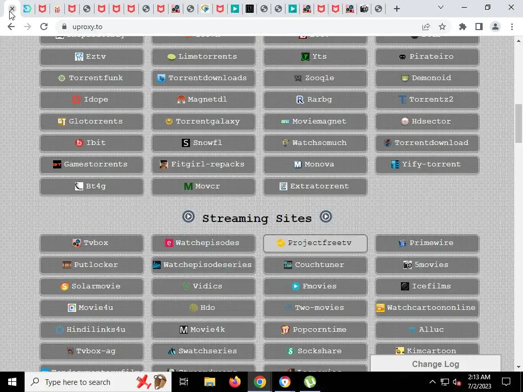Click the Watchsomuch button
The width and height of the screenshot is (523, 392).
coord(315,143)
